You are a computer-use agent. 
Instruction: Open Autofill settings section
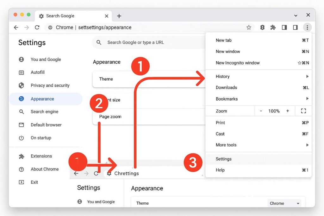click(x=38, y=72)
